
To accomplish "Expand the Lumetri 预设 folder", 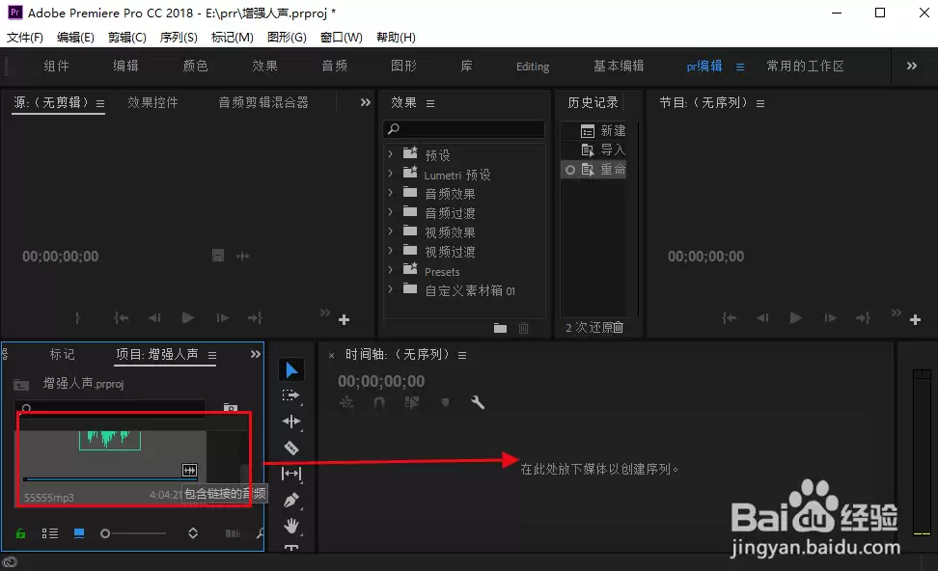I will coord(390,174).
